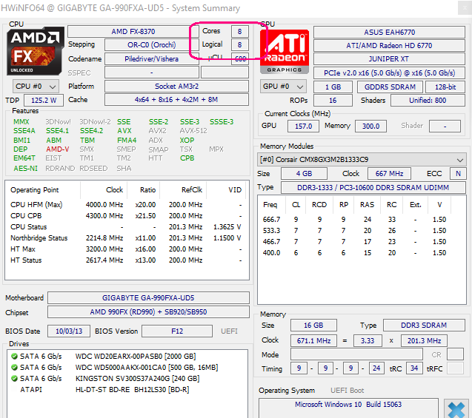Image resolution: width=472 pixels, height=418 pixels.
Task: Click the CPU Status VID value 1.3625 V
Action: click(227, 227)
